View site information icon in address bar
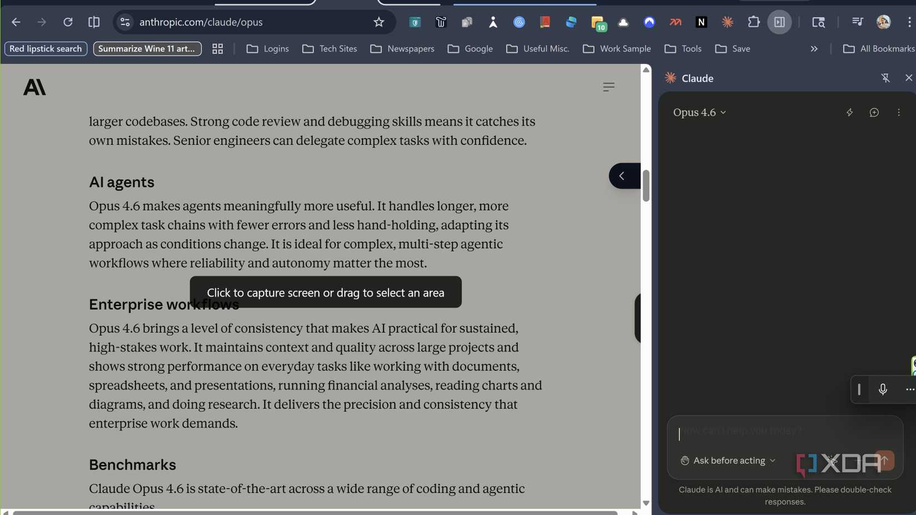Viewport: 916px width, 515px height. point(125,22)
